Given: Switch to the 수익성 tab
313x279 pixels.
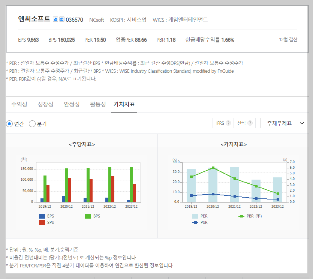Looking at the screenshot, I should (19, 104).
